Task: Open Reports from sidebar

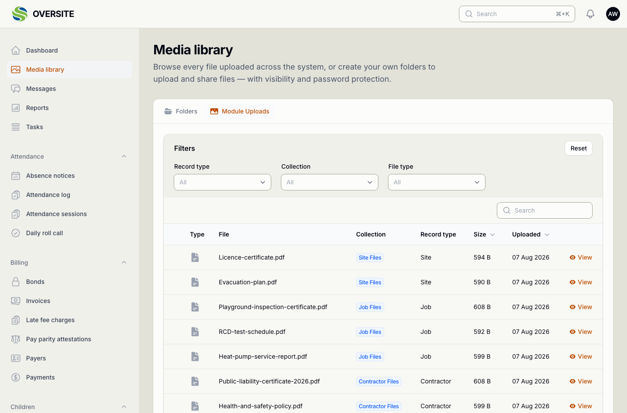Action: (69, 108)
